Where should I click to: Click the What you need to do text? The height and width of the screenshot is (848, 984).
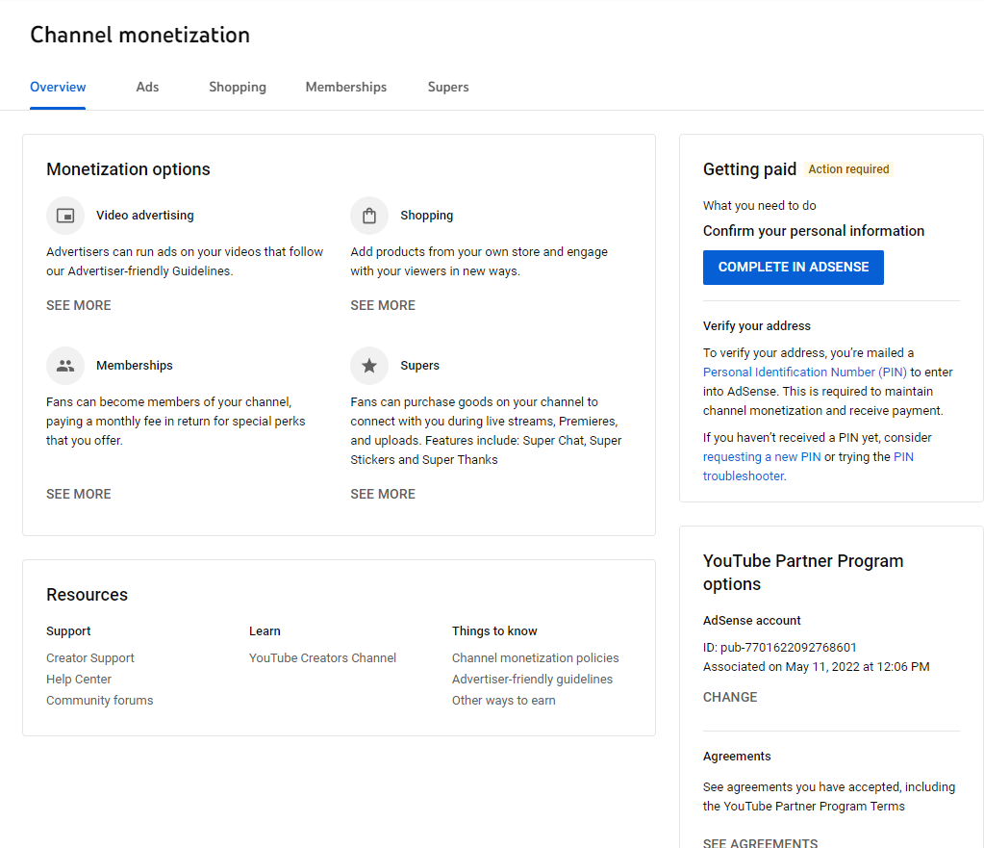(759, 205)
